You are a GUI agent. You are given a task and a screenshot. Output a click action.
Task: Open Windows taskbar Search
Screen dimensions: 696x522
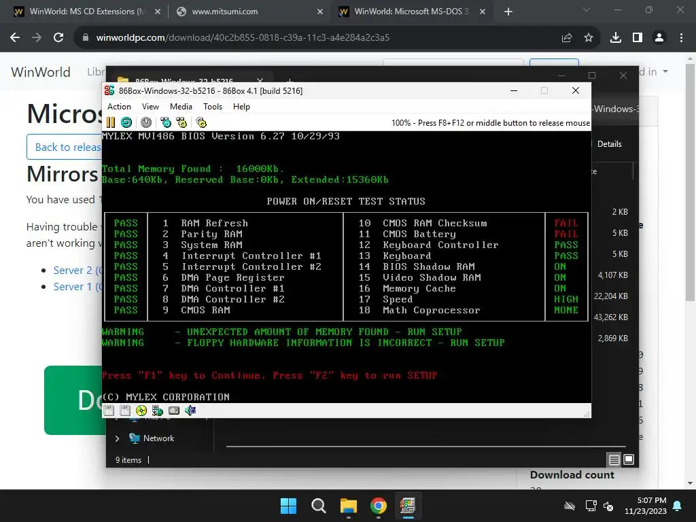(x=319, y=506)
